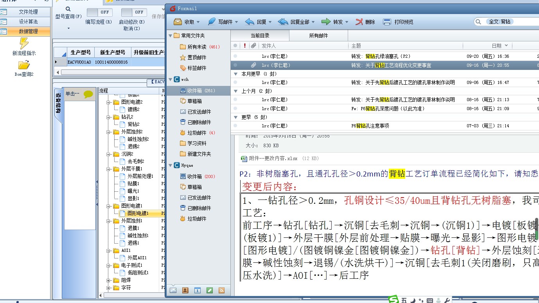Collapse the wch account tree
The width and height of the screenshot is (539, 303).
(x=171, y=79)
